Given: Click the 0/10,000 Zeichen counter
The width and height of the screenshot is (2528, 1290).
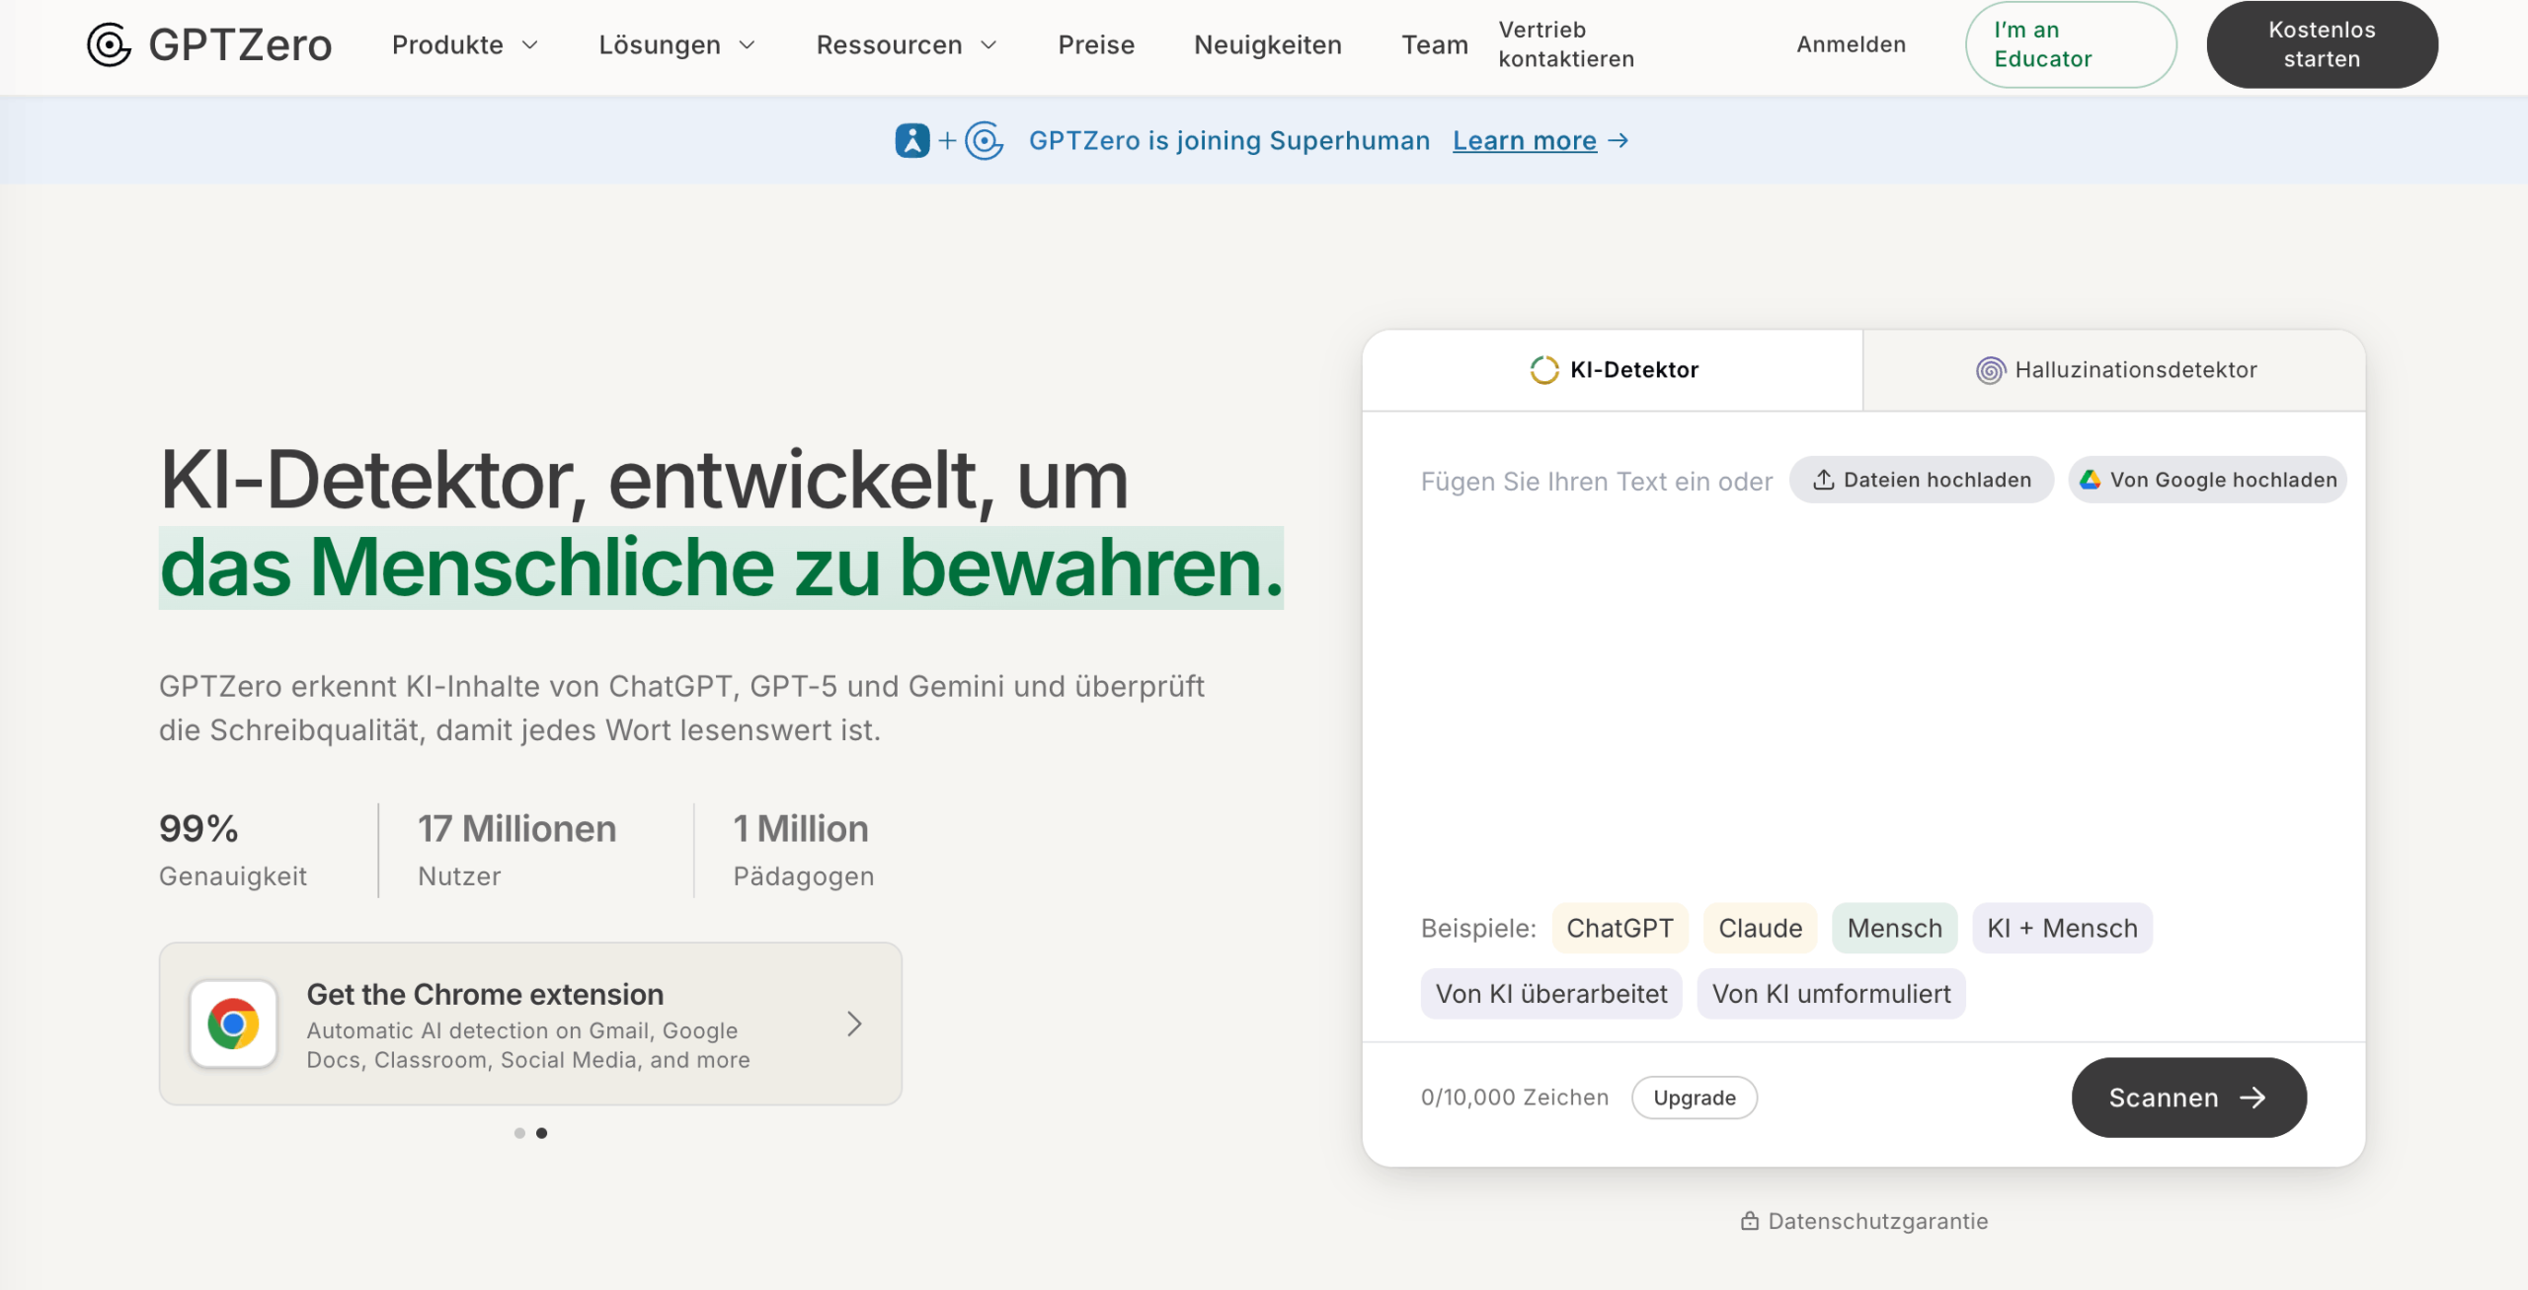Looking at the screenshot, I should click(x=1514, y=1098).
